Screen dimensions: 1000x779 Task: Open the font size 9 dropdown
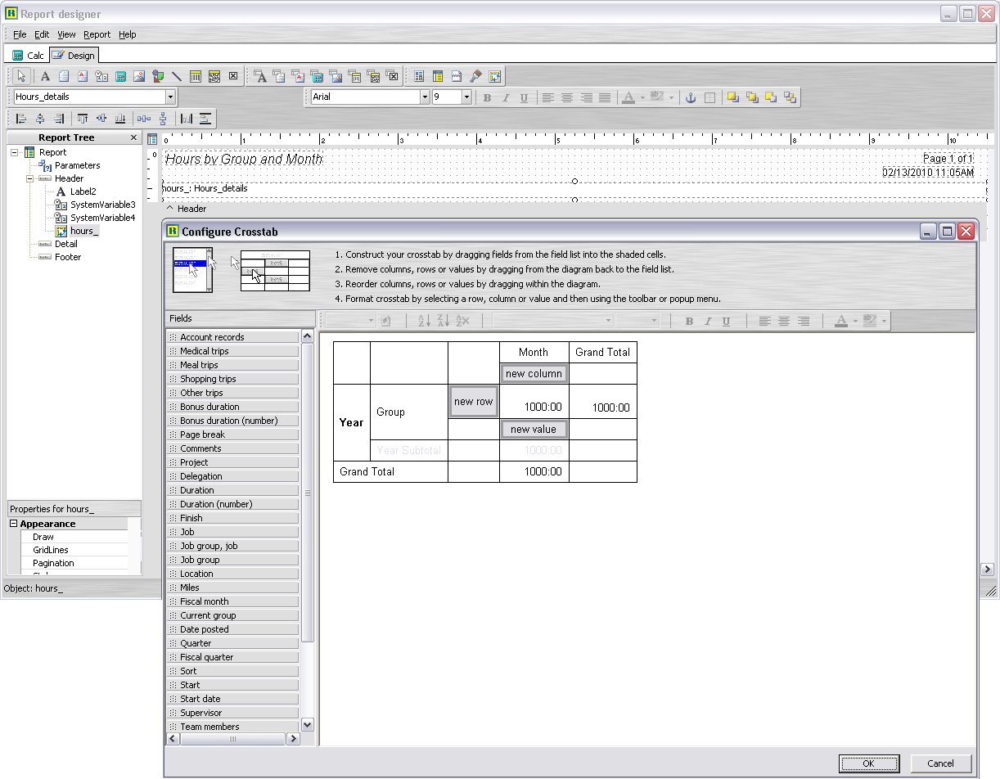click(x=466, y=97)
